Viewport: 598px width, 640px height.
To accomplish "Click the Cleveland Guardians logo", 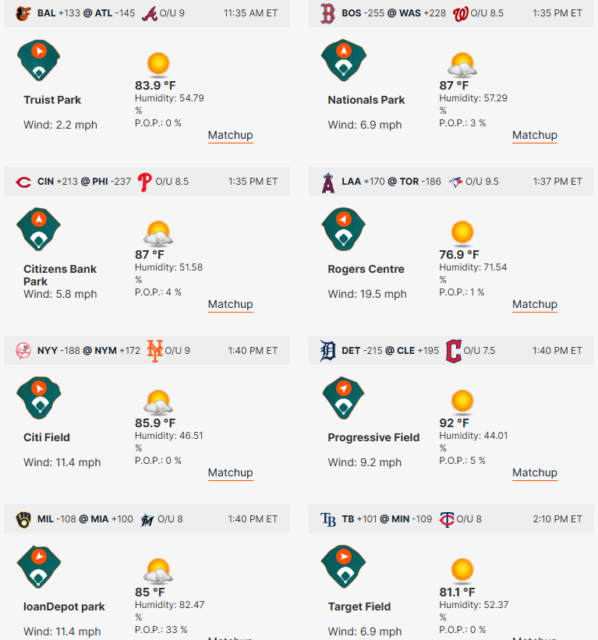I will click(x=454, y=351).
